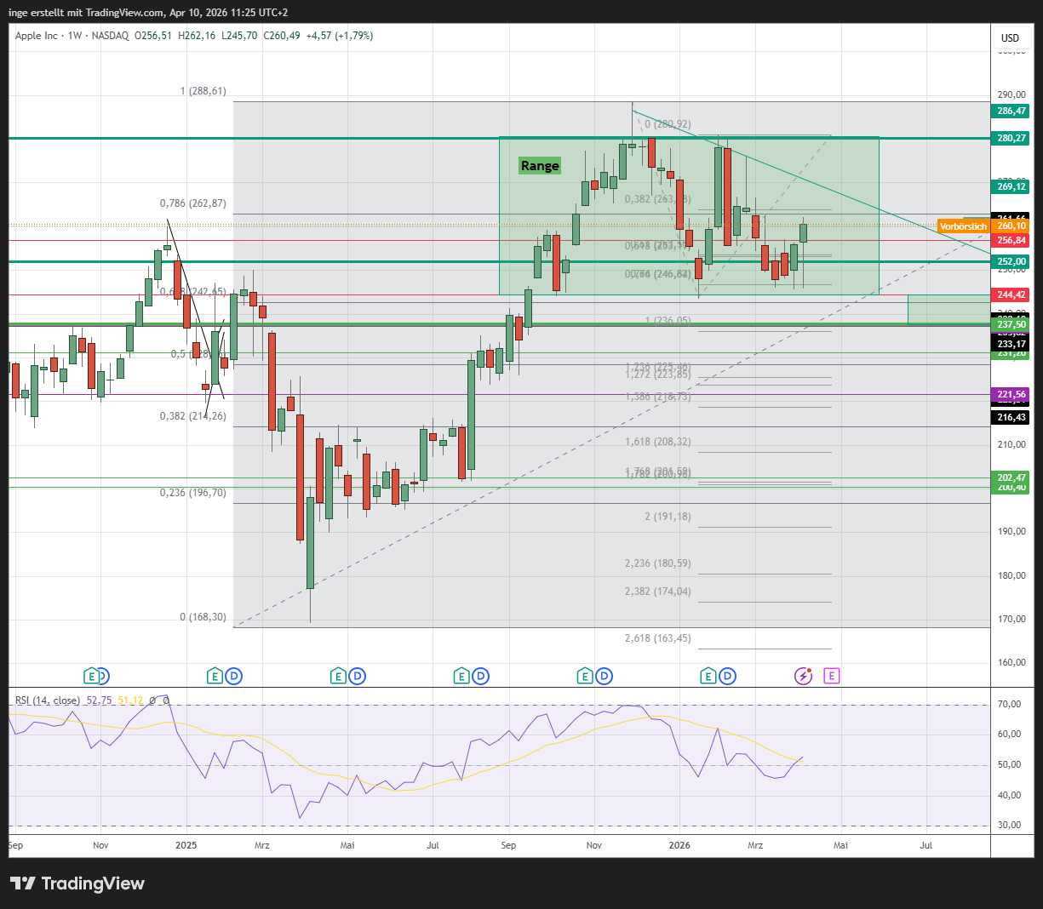Click the red 244,42 price label

pyautogui.click(x=1011, y=295)
